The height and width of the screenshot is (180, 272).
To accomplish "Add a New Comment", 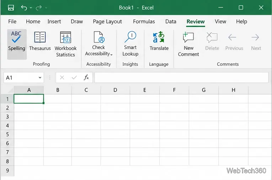I will tap(188, 44).
